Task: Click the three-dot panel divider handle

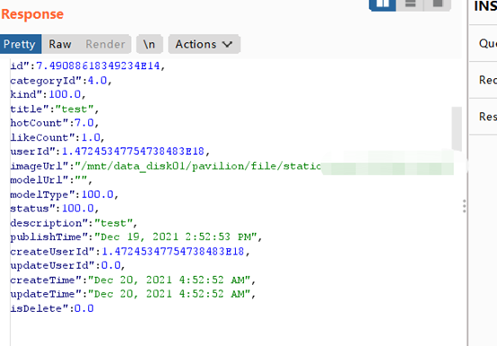Action: (464, 206)
